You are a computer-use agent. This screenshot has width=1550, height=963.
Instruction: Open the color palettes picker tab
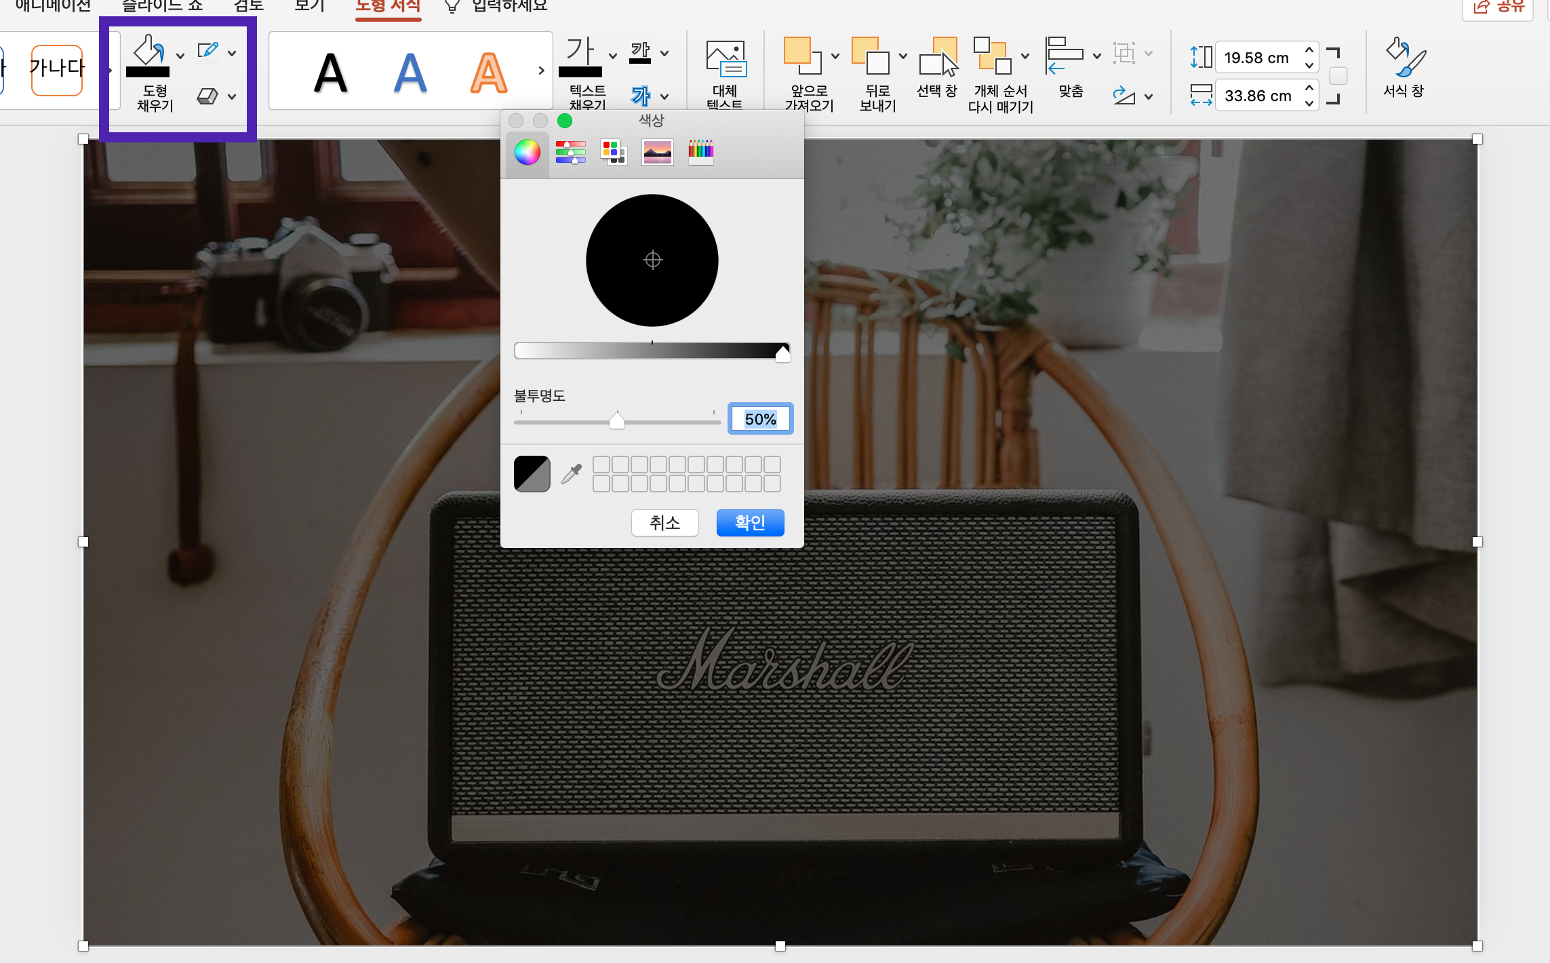tap(614, 152)
